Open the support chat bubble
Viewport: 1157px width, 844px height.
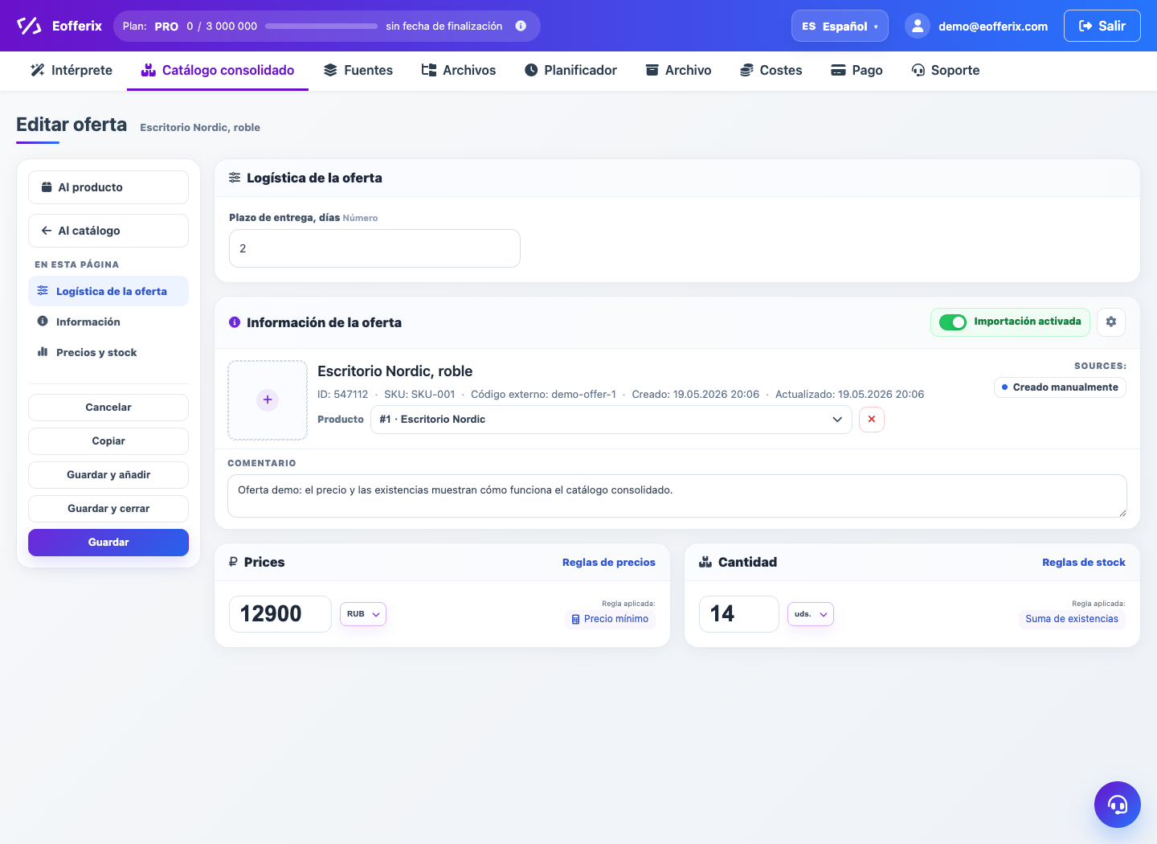(1118, 805)
